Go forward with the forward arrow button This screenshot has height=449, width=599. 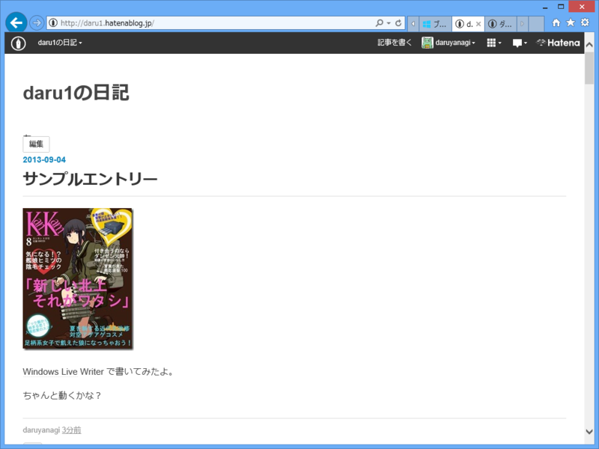37,23
